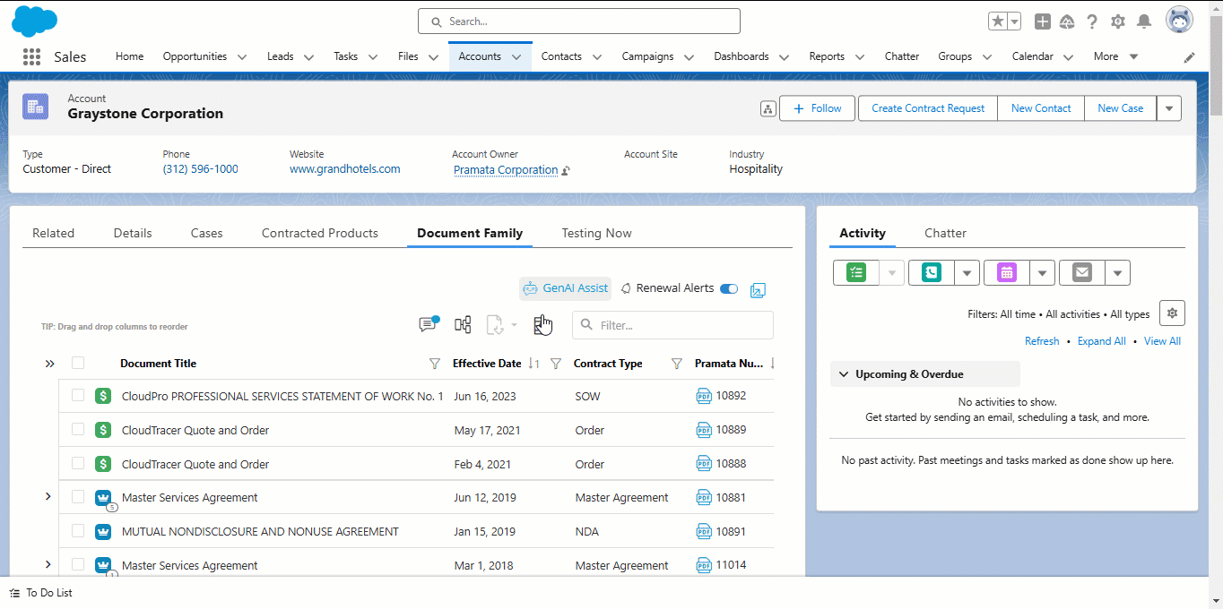
Task: Click the document Filter input field
Action: (672, 325)
